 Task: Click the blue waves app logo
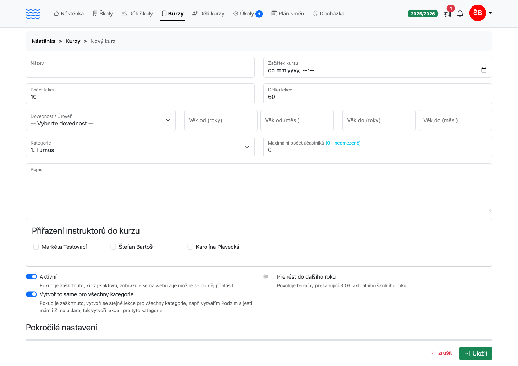(x=33, y=14)
